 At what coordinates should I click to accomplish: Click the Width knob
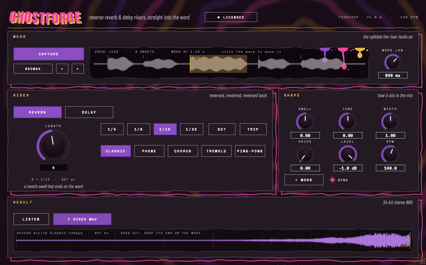click(x=390, y=121)
